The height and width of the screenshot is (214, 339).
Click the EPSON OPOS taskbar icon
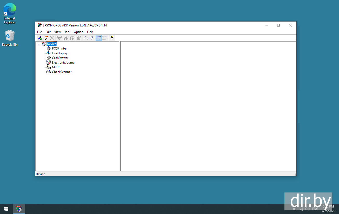tap(19, 209)
